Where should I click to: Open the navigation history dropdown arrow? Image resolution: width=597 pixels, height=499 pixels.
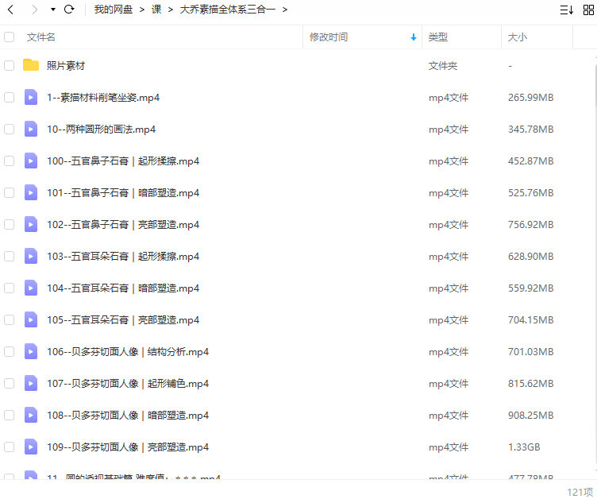coord(52,10)
